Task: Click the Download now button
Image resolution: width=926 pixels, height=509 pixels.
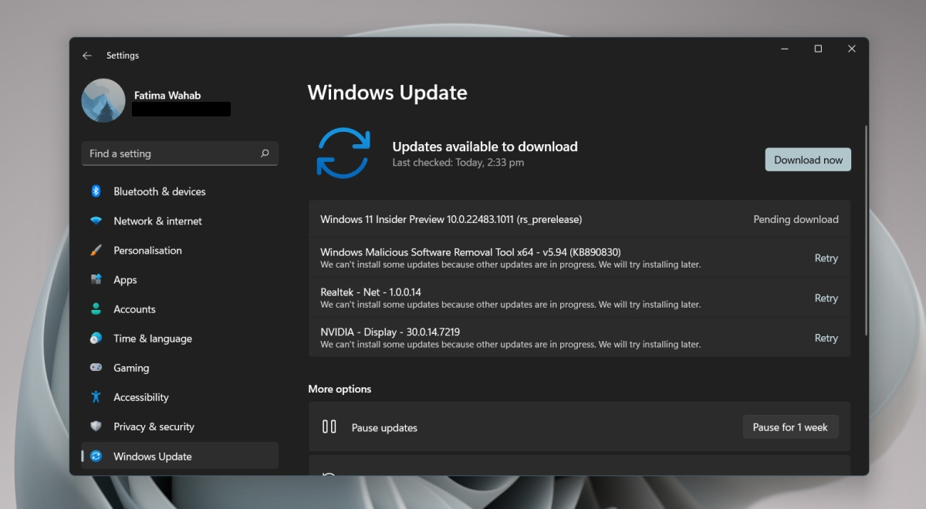Action: tap(808, 160)
